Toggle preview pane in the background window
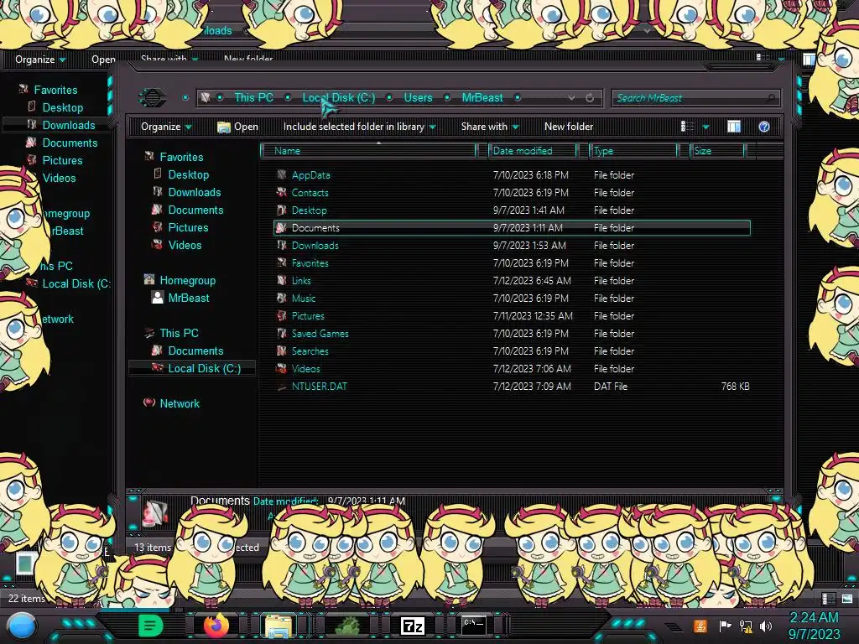The height and width of the screenshot is (644, 859). click(x=809, y=60)
